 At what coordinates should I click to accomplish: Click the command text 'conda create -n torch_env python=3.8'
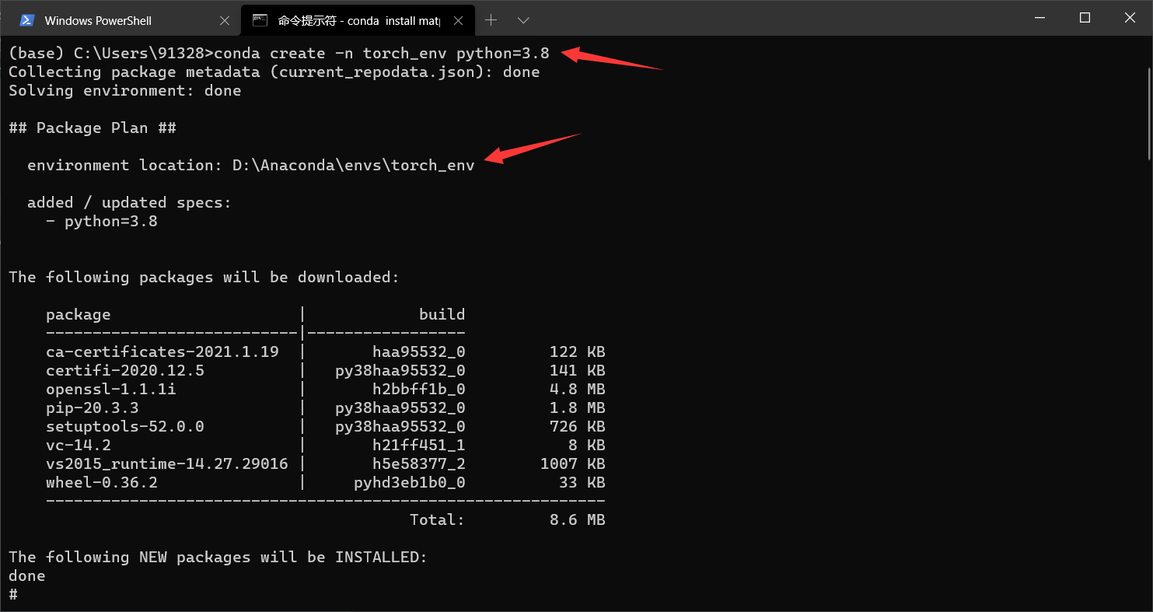point(382,53)
